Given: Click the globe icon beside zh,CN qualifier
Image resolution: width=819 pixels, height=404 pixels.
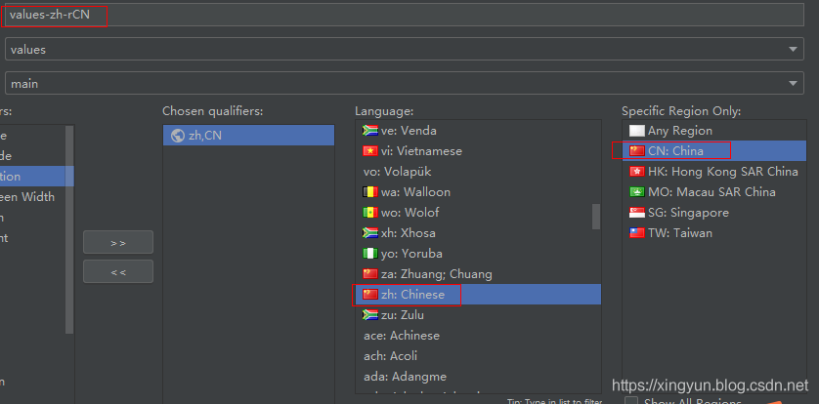Looking at the screenshot, I should click(x=177, y=136).
